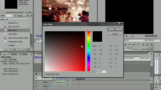Click program monitor timecode 00:02:06:23
The image size is (161, 90).
pos(151,36)
